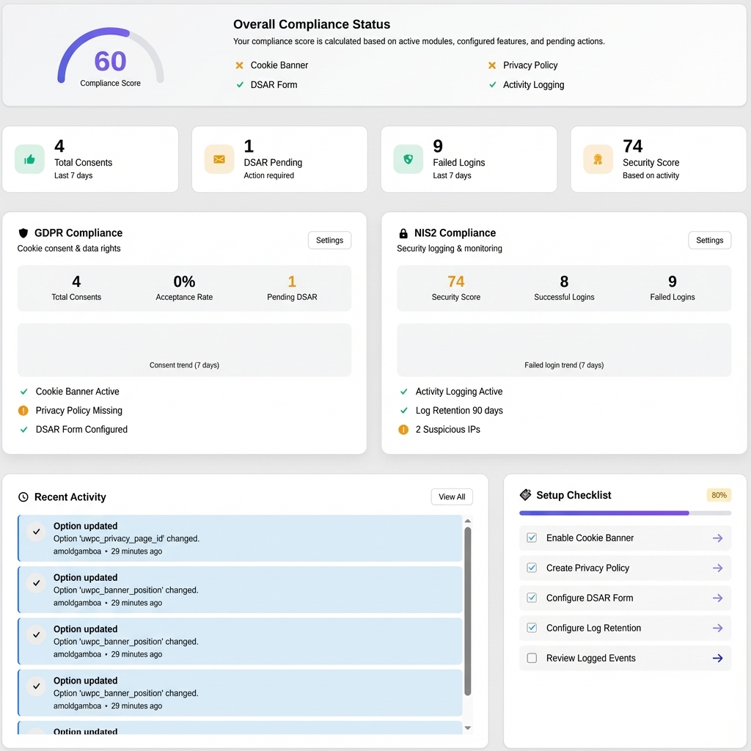The height and width of the screenshot is (751, 751).
Task: Click View All in Recent Activity
Action: 452,497
